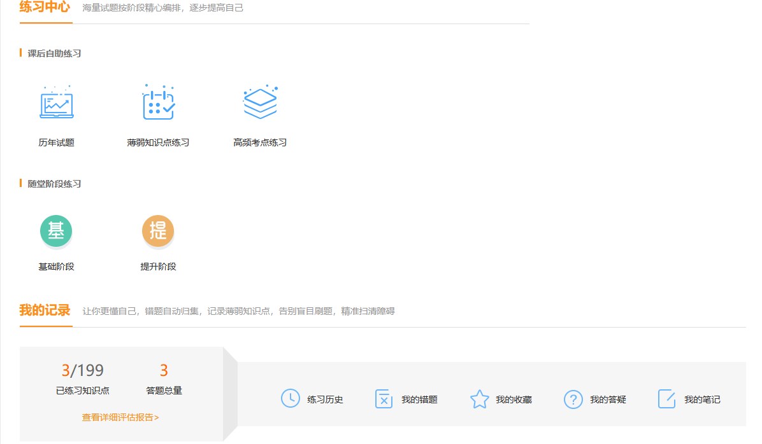This screenshot has width=762, height=444.
Task: Open 我的答疑 via the question-mark icon
Action: pos(573,398)
